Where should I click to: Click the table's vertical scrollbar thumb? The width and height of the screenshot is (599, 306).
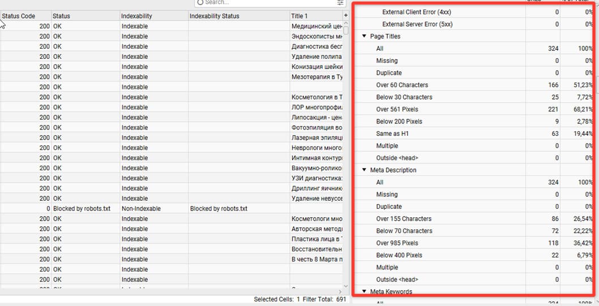click(346, 31)
